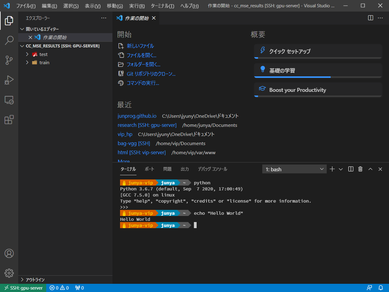The image size is (389, 292).
Task: Open the Accounts menu icon
Action: pos(9,253)
